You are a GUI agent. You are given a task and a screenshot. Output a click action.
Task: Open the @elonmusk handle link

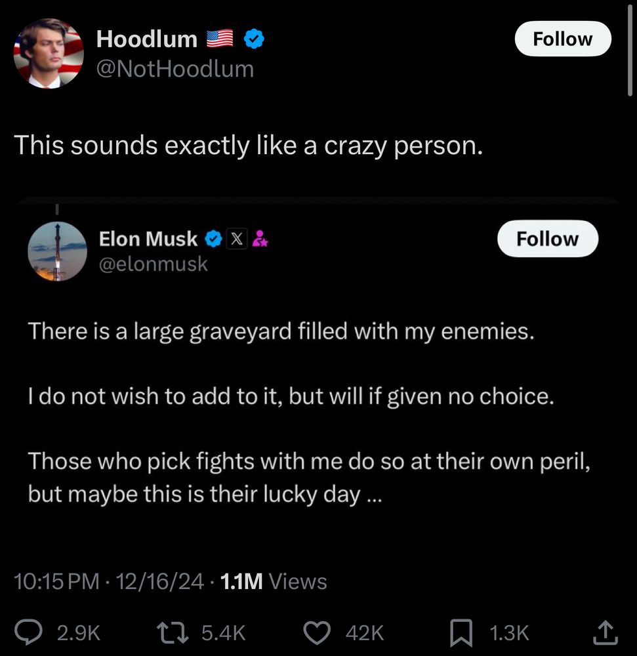[x=153, y=264]
